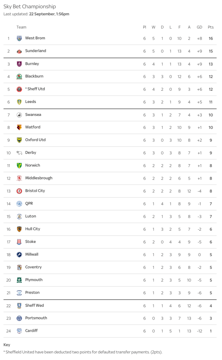
Task: Click the Watford crest icon
Action: 19,127
